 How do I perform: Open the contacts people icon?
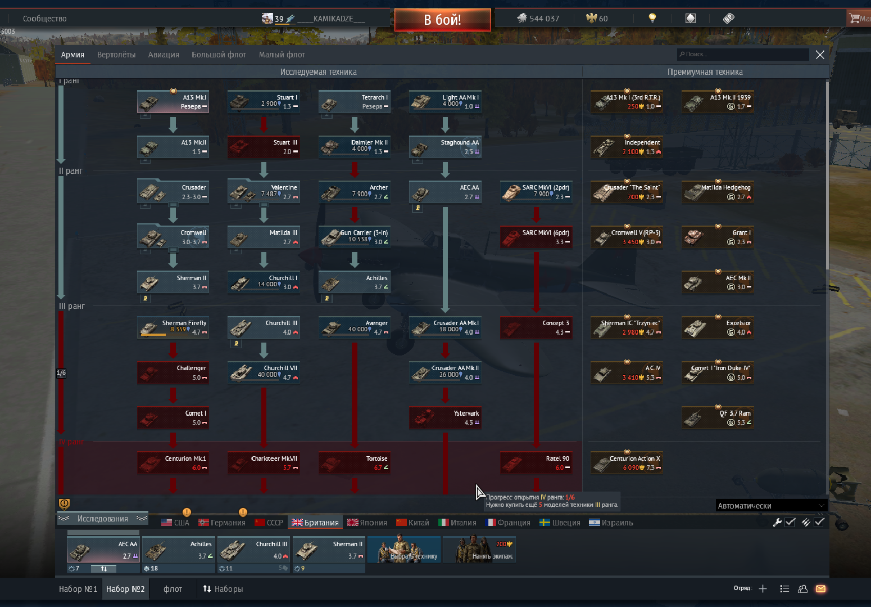tap(802, 588)
